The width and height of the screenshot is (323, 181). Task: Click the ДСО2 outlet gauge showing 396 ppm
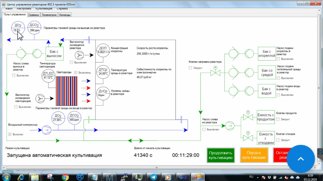point(34,28)
